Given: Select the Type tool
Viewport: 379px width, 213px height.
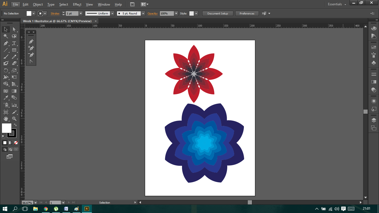Looking at the screenshot, I should point(14,43).
